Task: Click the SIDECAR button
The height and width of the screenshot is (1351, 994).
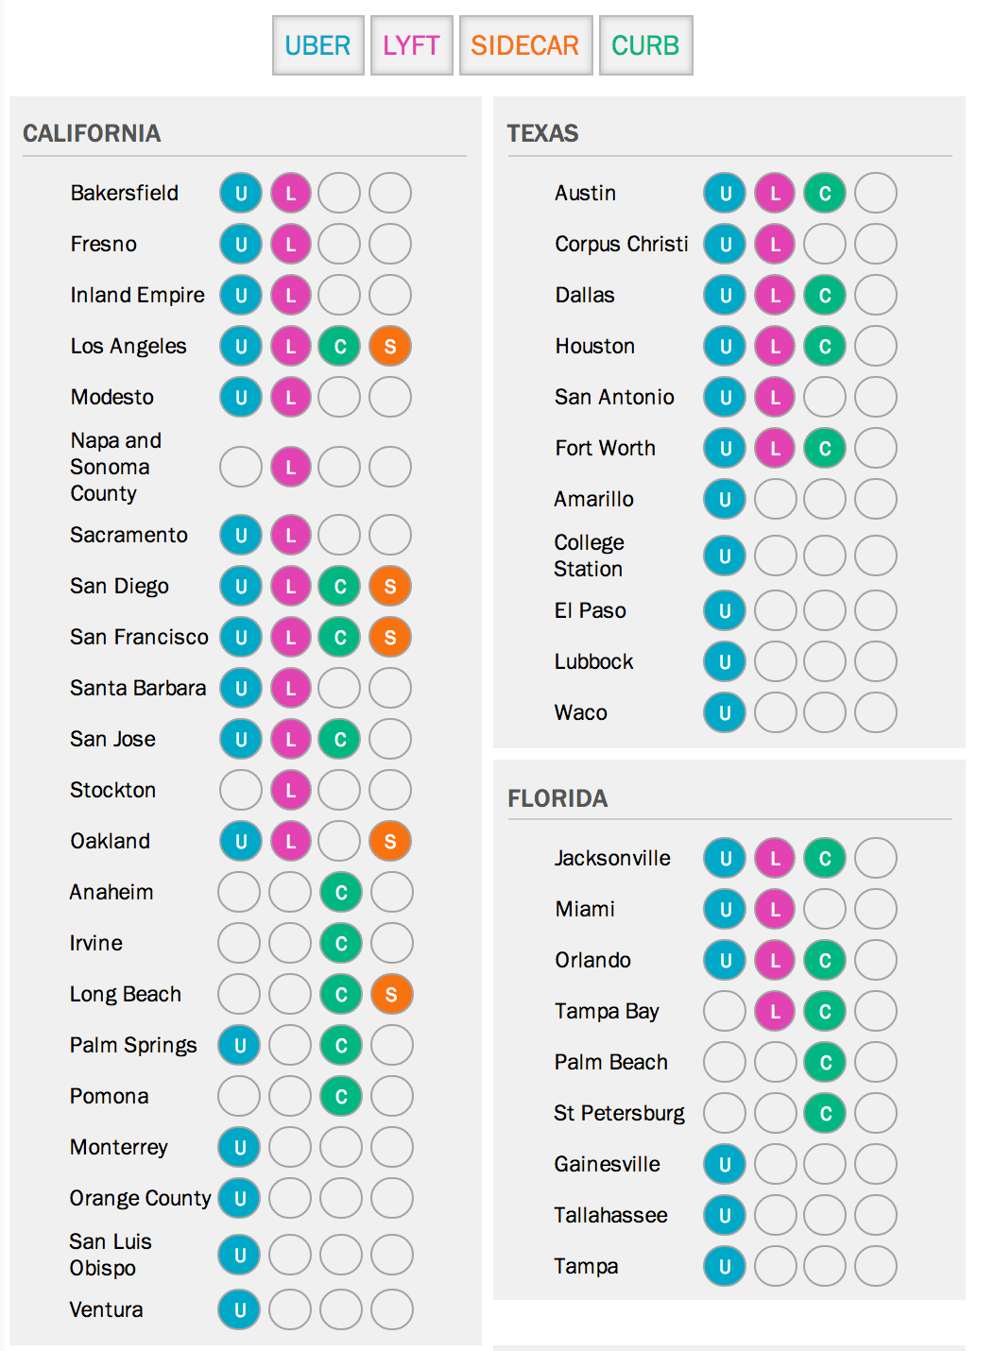Action: [525, 44]
